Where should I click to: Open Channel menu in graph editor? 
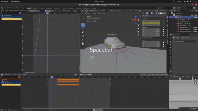pyautogui.click(x=21, y=11)
